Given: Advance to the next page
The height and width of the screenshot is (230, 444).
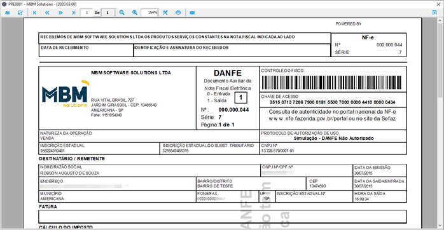Looking at the screenshot, I should 60,13.
